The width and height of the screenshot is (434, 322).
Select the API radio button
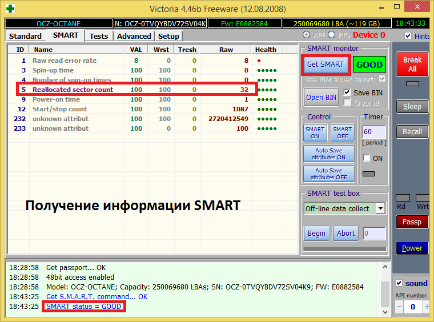point(306,35)
